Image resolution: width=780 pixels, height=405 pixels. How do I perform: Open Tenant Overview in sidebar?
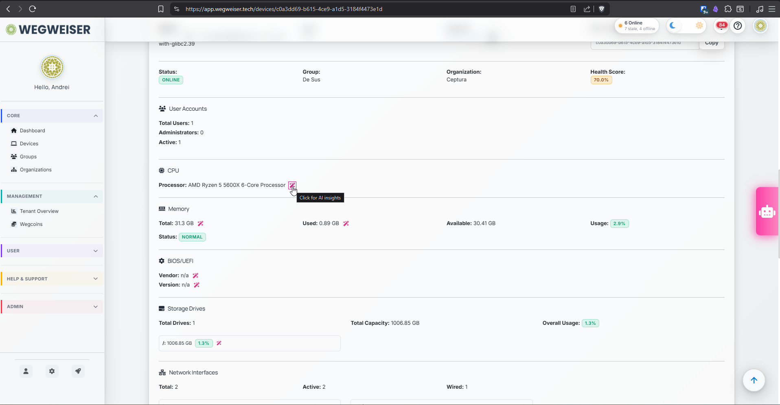[x=39, y=211]
